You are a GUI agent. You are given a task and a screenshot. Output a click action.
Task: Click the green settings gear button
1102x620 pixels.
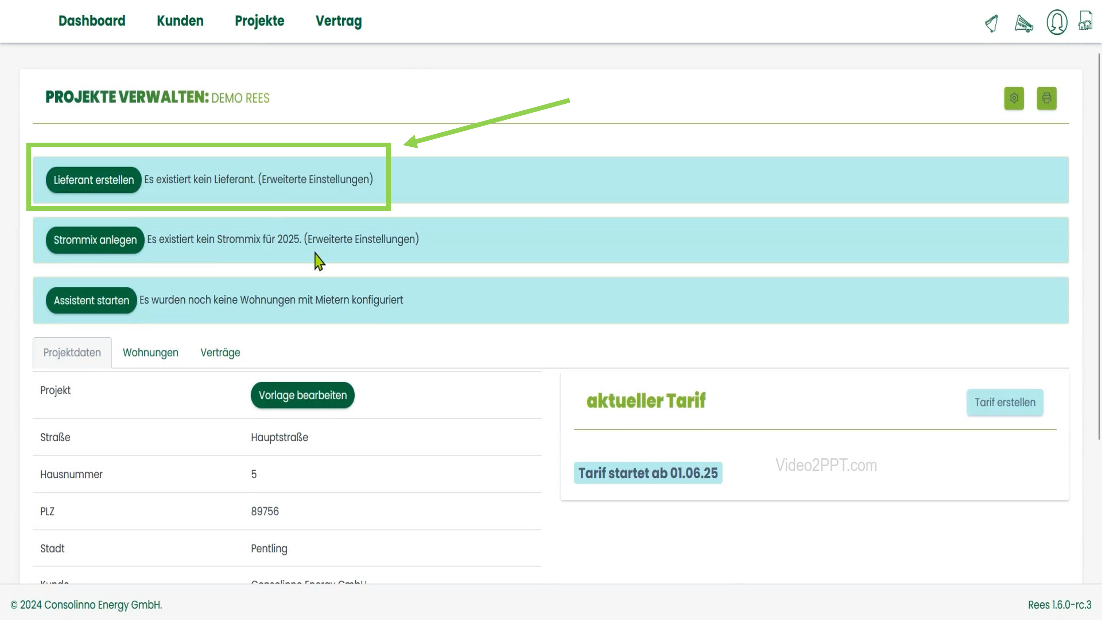tap(1014, 99)
